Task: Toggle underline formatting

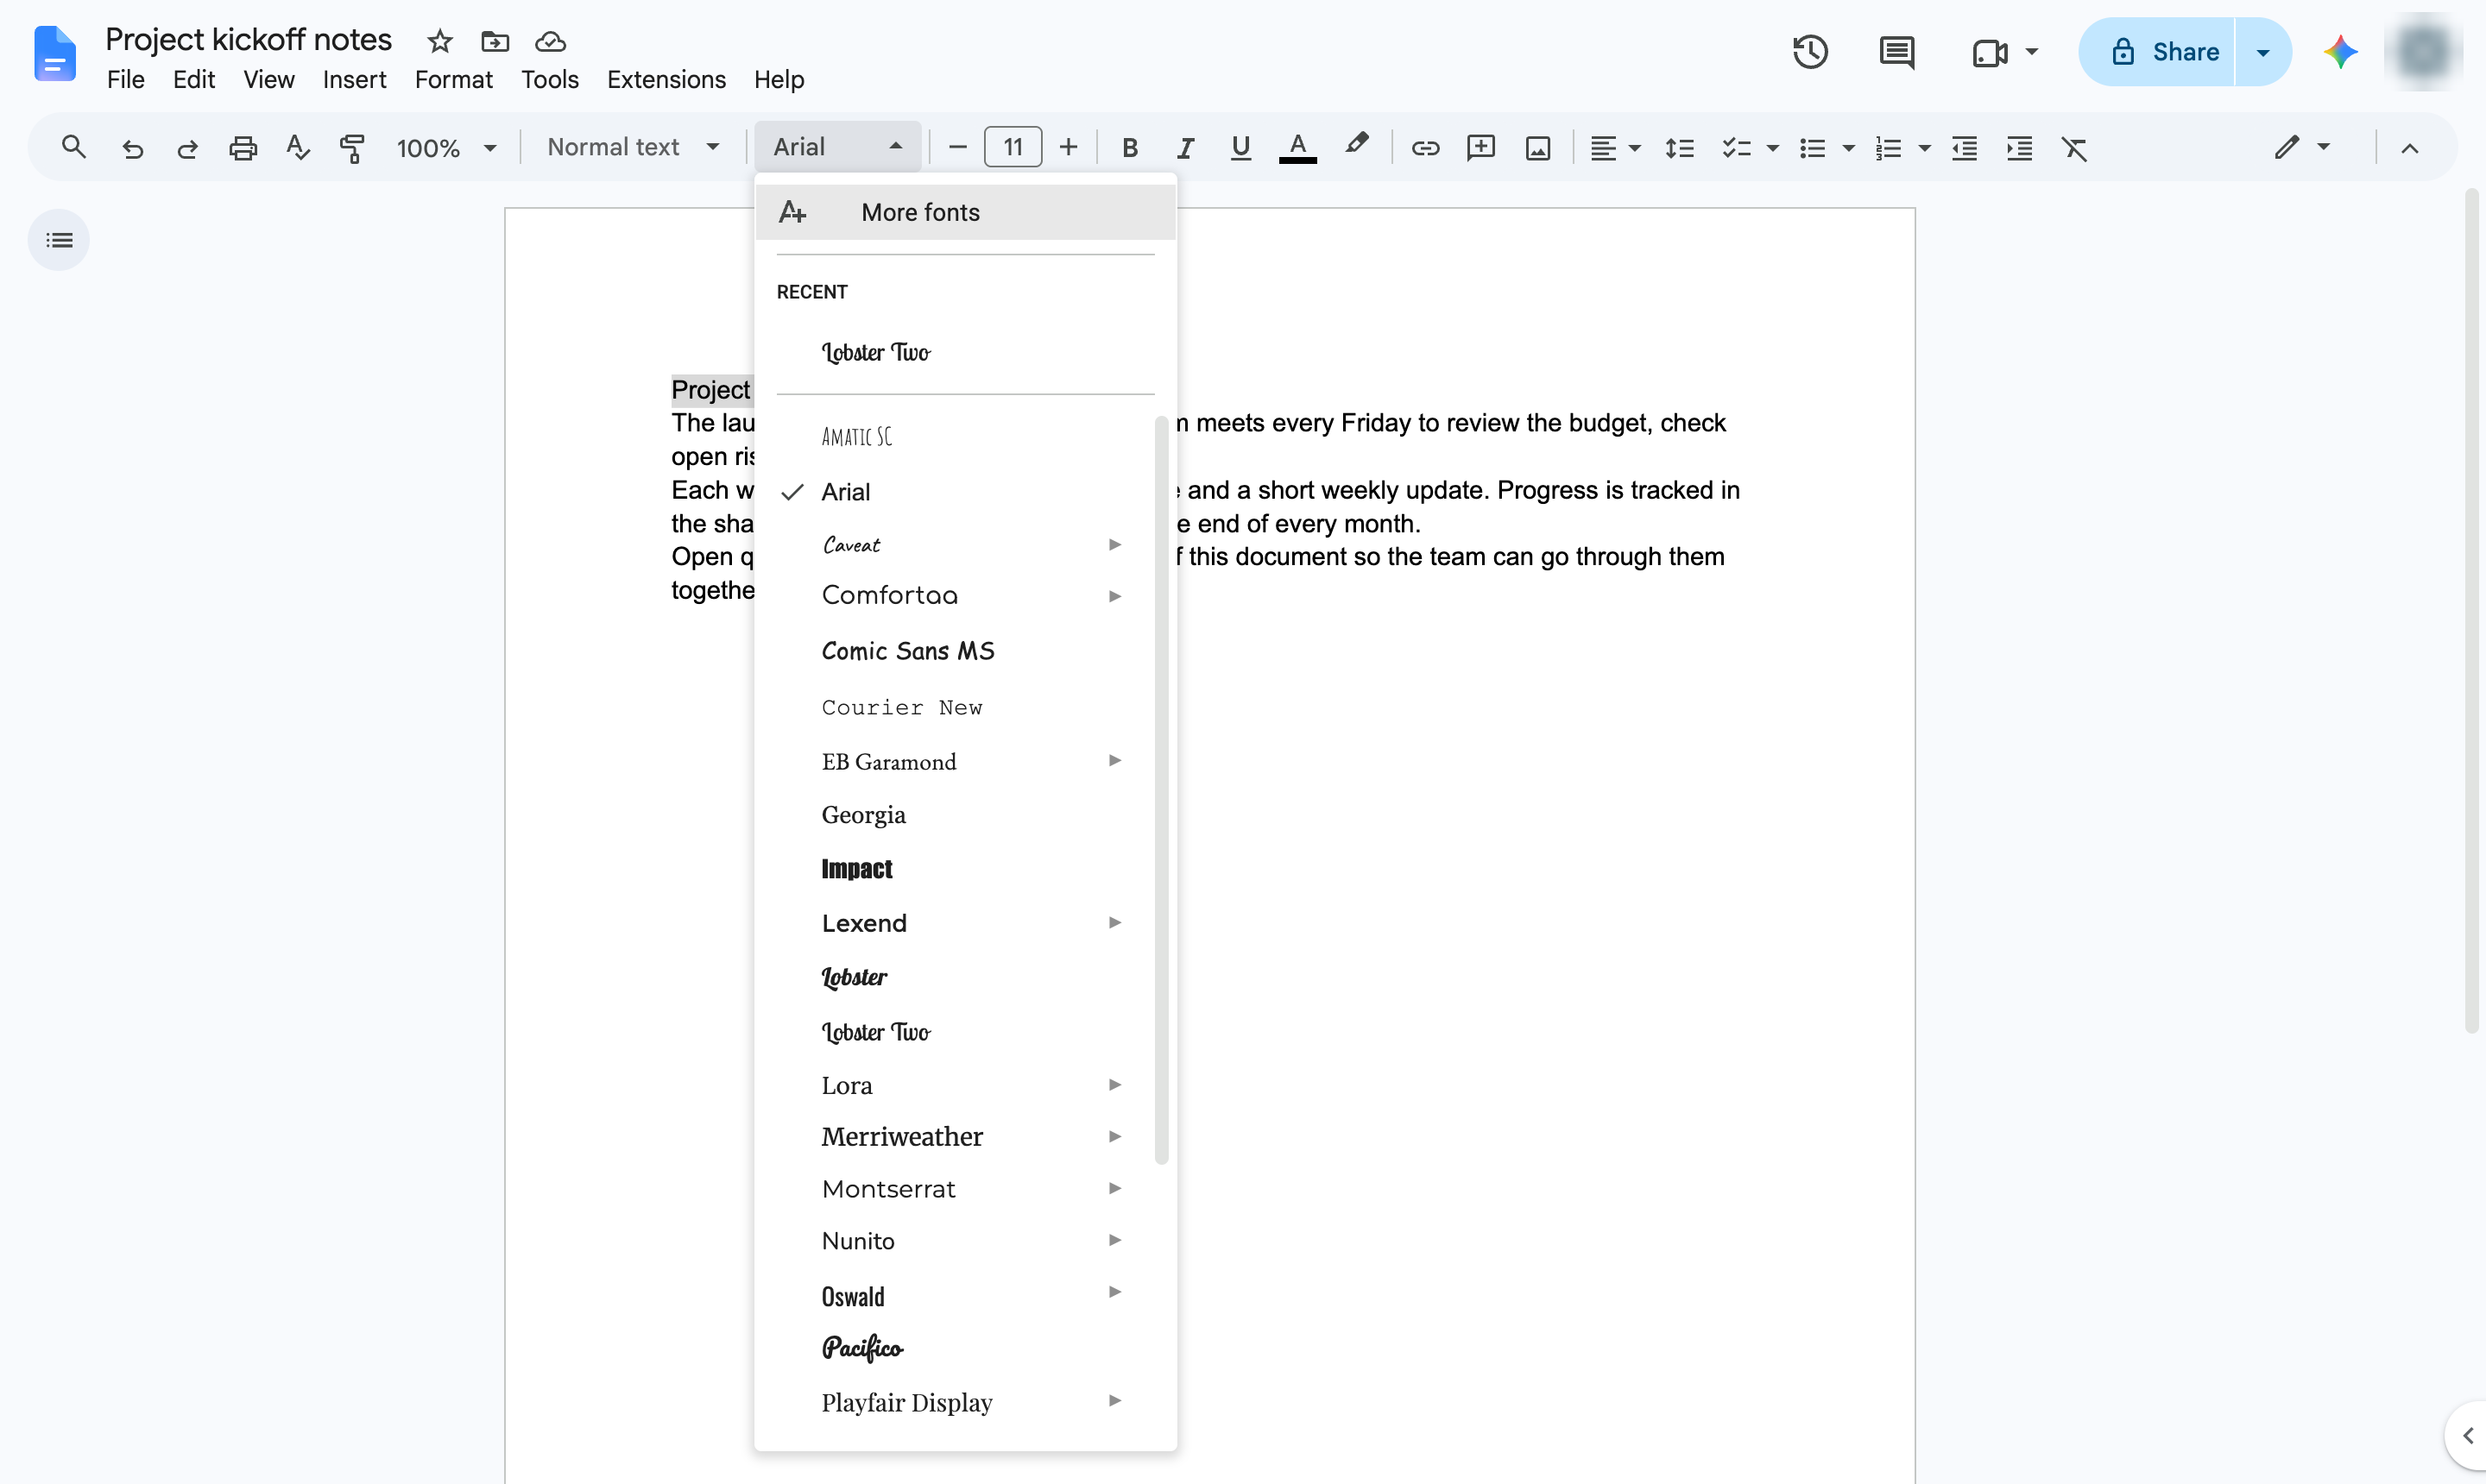Action: pyautogui.click(x=1240, y=148)
